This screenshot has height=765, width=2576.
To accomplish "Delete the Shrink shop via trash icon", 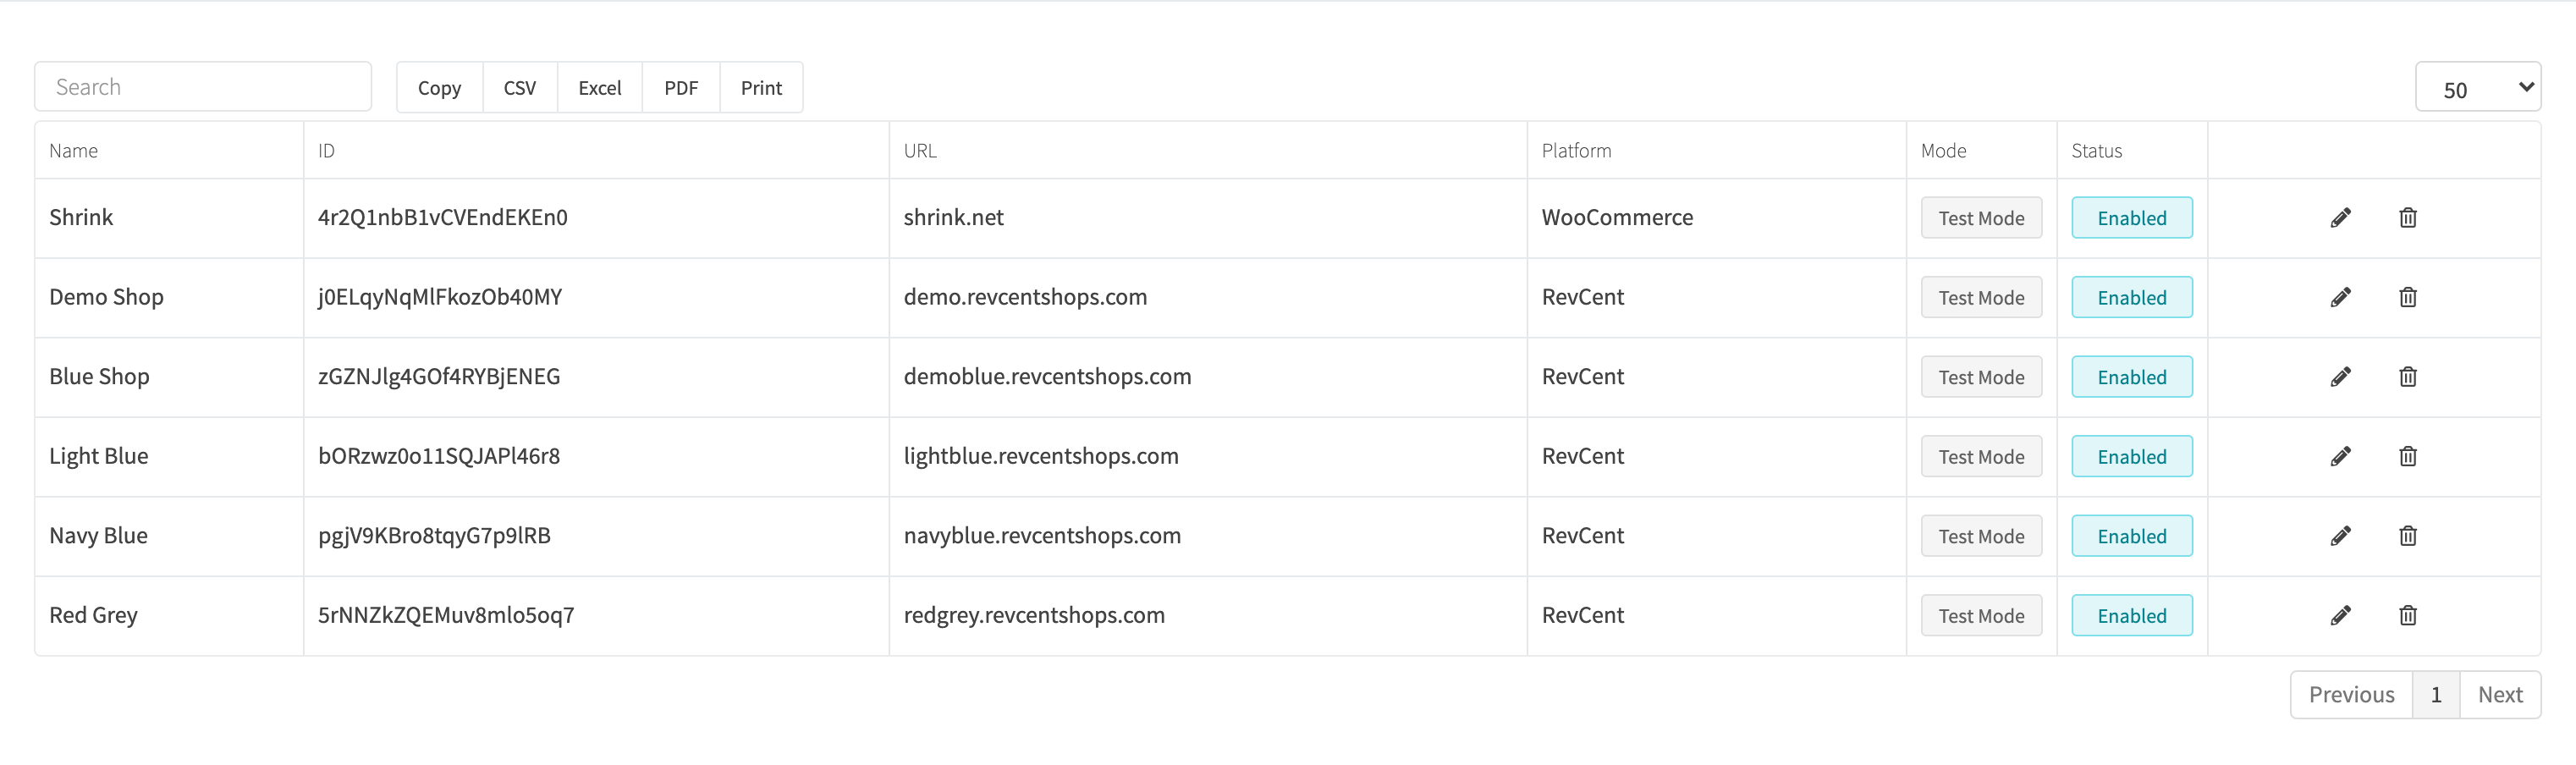I will click(x=2407, y=218).
